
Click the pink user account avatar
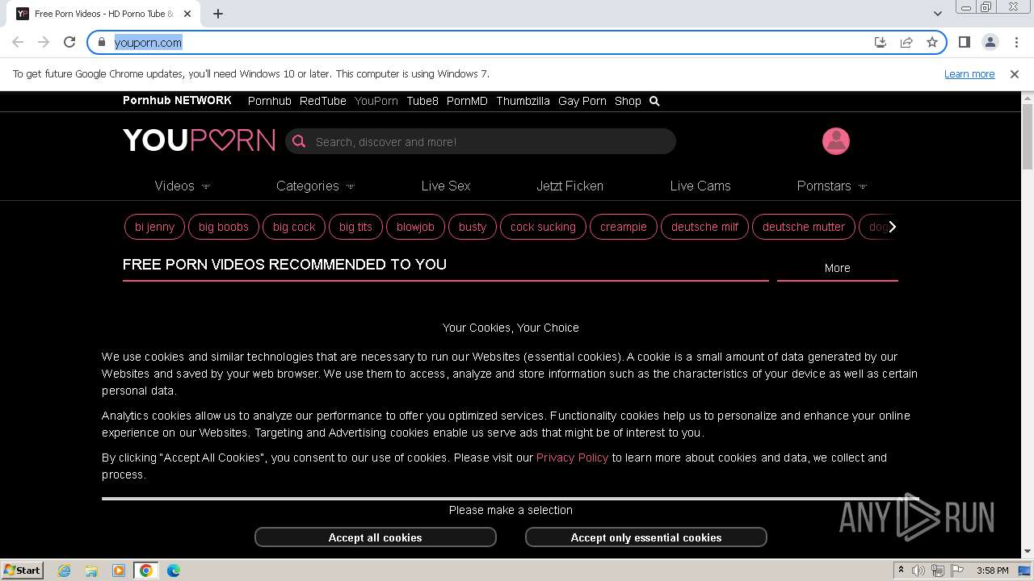[x=836, y=141]
